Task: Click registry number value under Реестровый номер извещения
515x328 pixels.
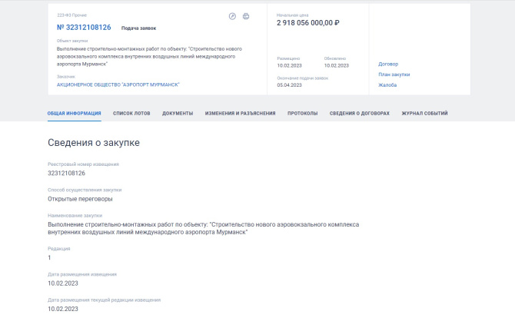Action: pyautogui.click(x=66, y=173)
